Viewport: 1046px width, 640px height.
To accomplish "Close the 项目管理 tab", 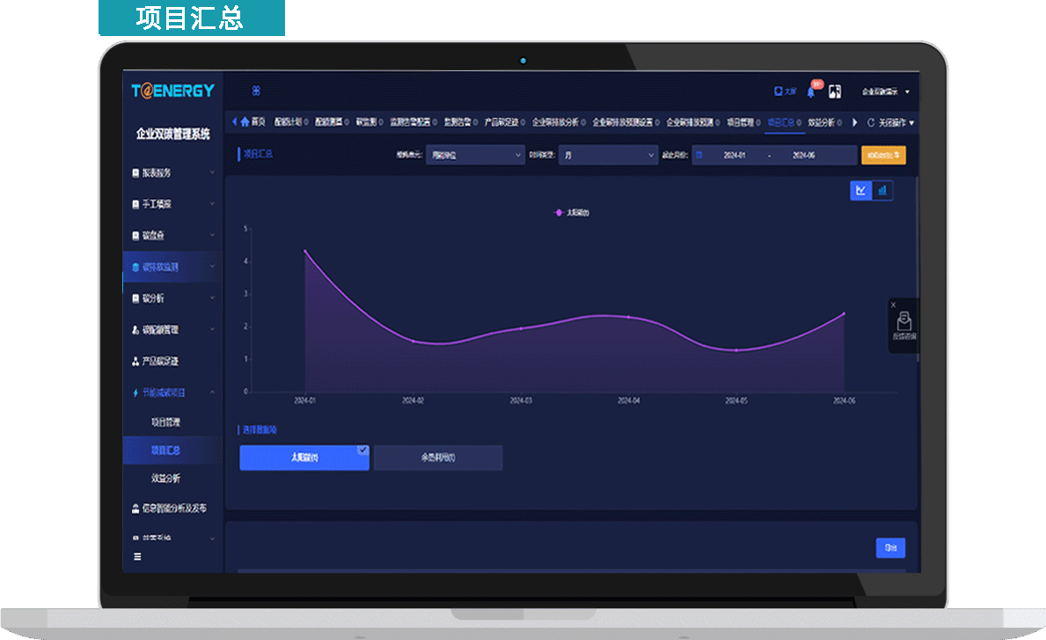I will pos(757,123).
